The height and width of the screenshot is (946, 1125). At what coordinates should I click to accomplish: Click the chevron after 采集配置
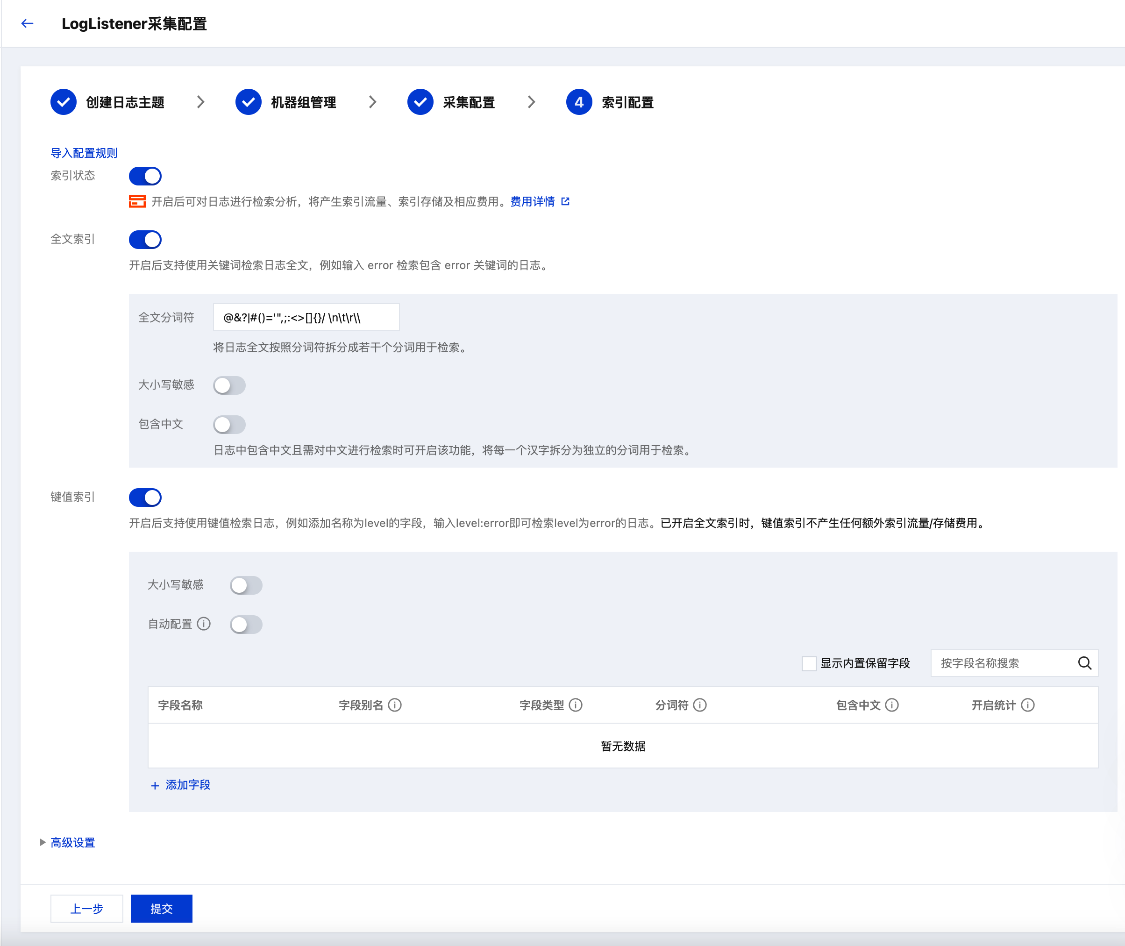tap(531, 102)
